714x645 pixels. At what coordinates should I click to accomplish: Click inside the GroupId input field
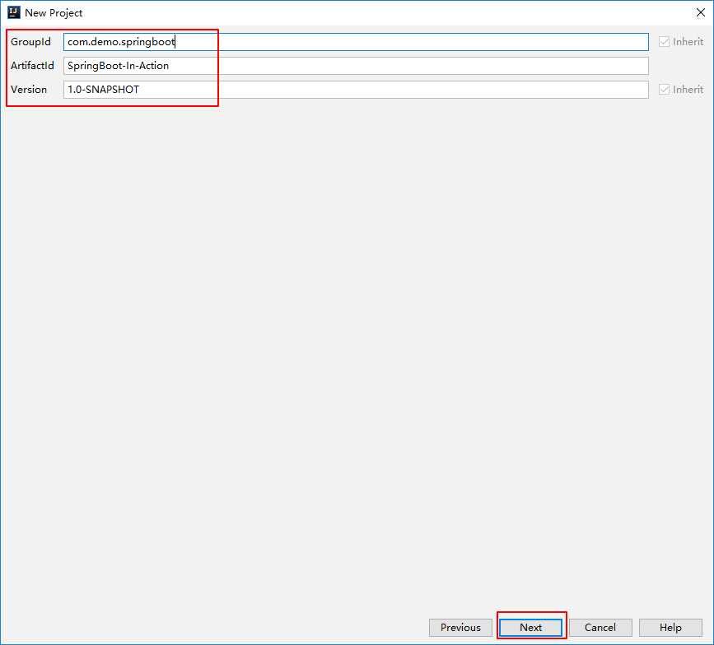click(x=329, y=41)
